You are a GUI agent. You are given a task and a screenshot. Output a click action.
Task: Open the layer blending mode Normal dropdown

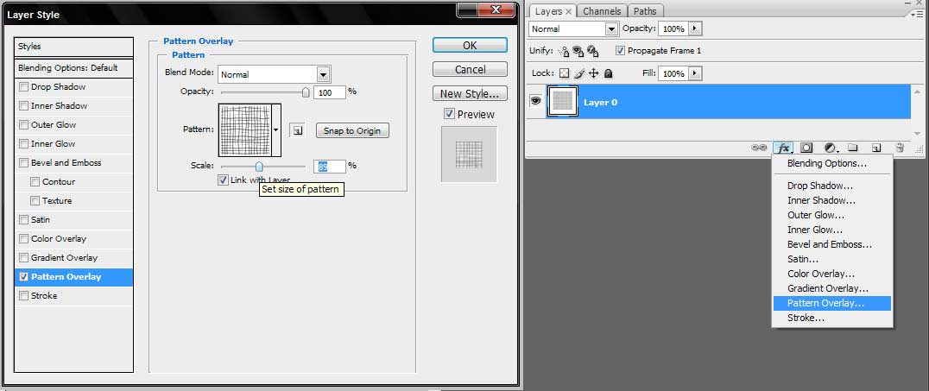coord(611,28)
